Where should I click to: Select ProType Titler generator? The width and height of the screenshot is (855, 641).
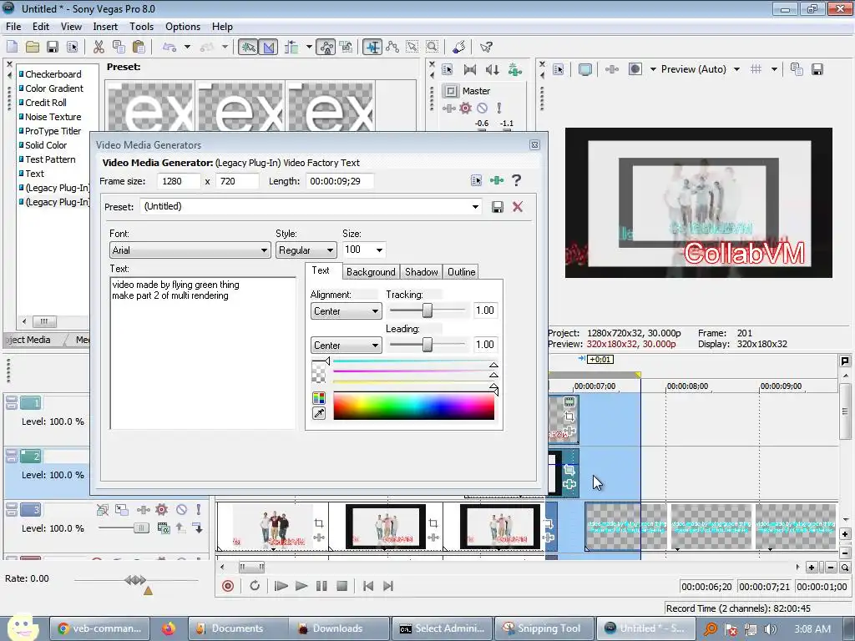[x=53, y=131]
